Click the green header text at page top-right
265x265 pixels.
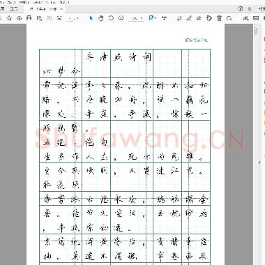point(197,40)
